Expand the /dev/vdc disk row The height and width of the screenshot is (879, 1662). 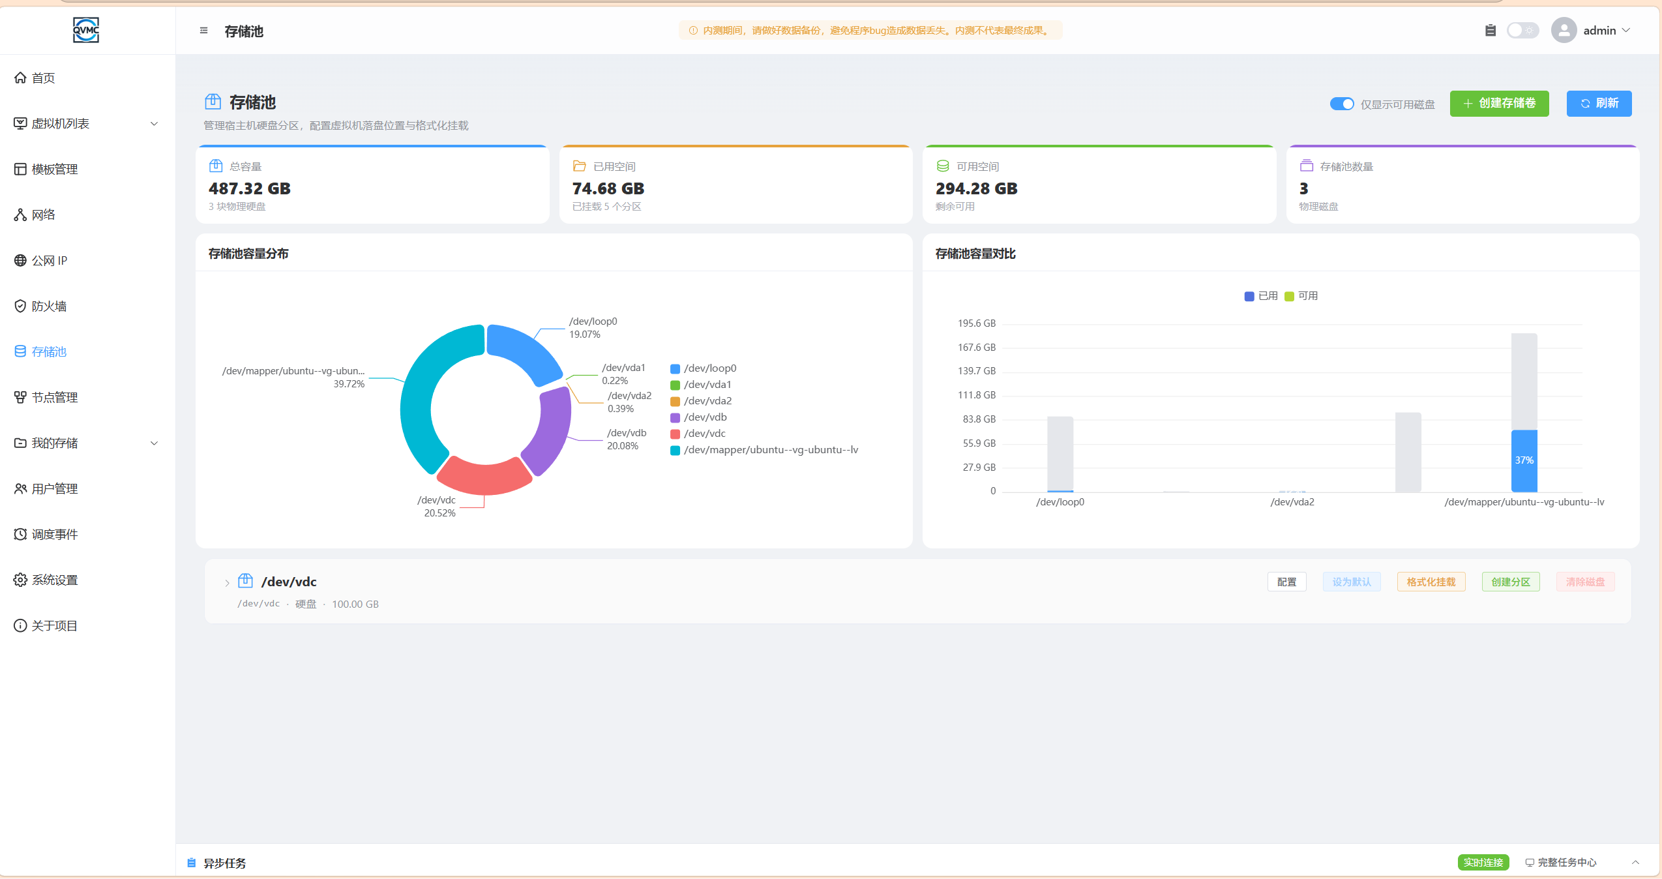[x=227, y=583]
